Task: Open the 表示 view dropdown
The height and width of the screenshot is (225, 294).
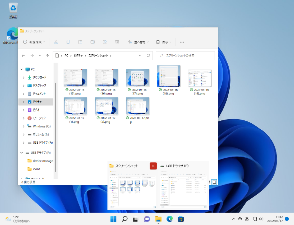Action: point(164,42)
